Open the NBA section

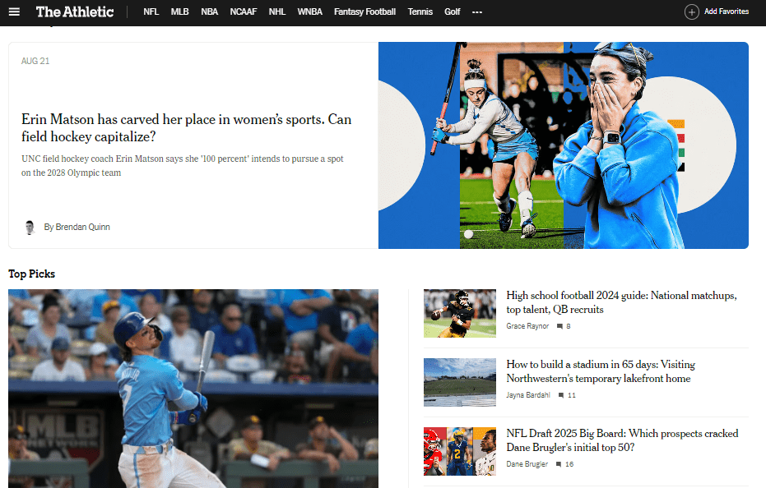(x=209, y=12)
